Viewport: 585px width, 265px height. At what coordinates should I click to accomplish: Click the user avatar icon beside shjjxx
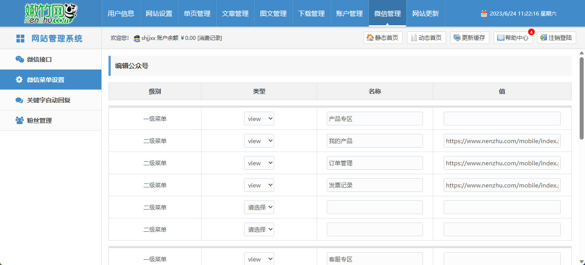137,38
